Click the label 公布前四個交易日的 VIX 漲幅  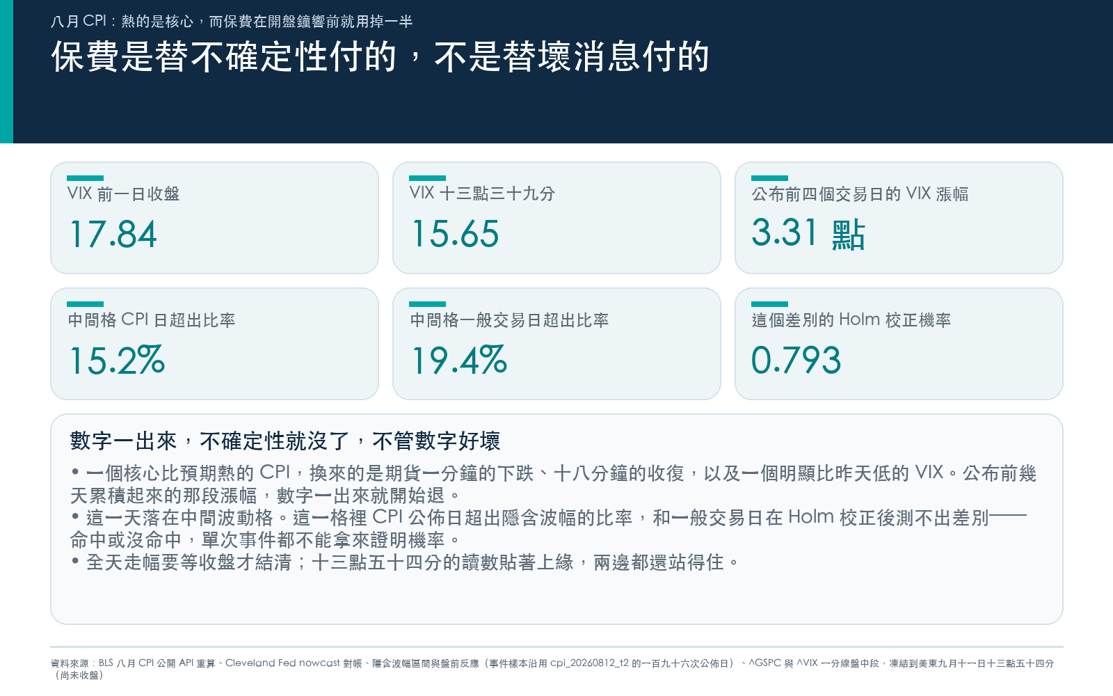(x=860, y=193)
